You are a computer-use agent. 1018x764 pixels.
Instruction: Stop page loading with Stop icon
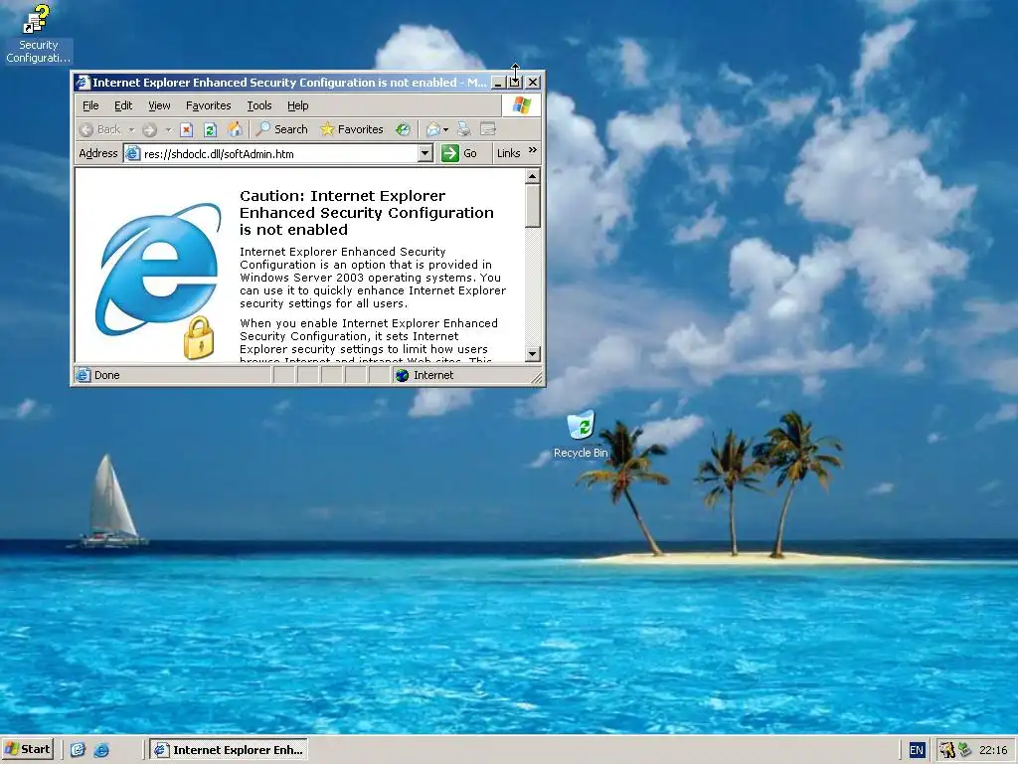(x=186, y=130)
